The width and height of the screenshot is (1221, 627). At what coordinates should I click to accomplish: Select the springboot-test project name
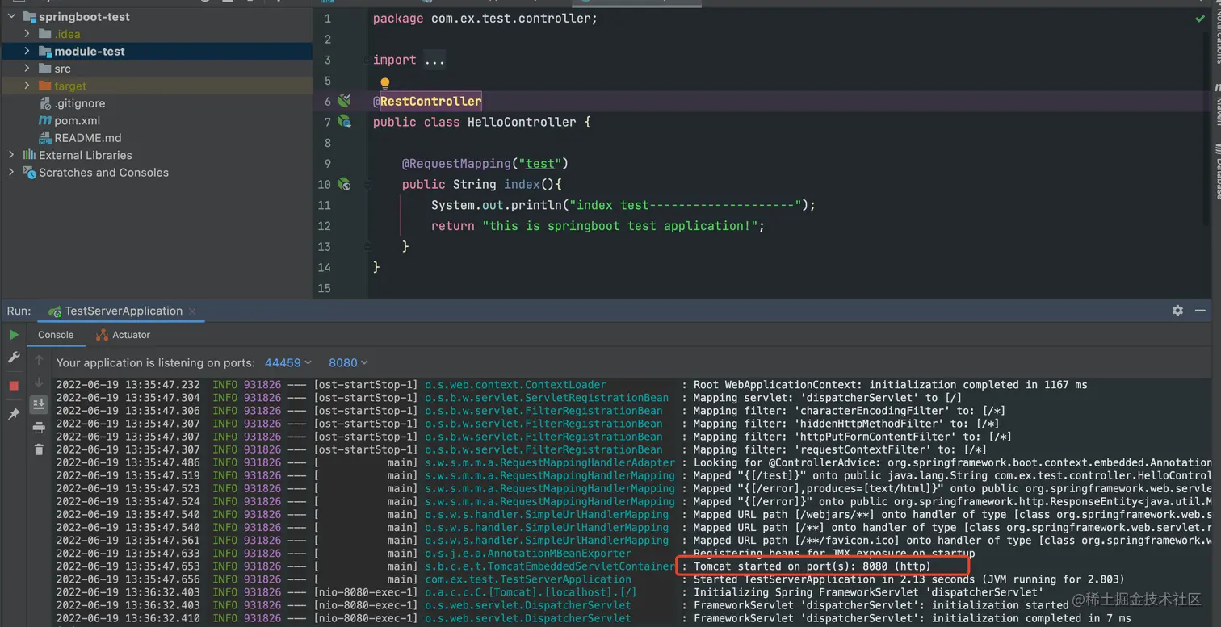click(x=84, y=17)
